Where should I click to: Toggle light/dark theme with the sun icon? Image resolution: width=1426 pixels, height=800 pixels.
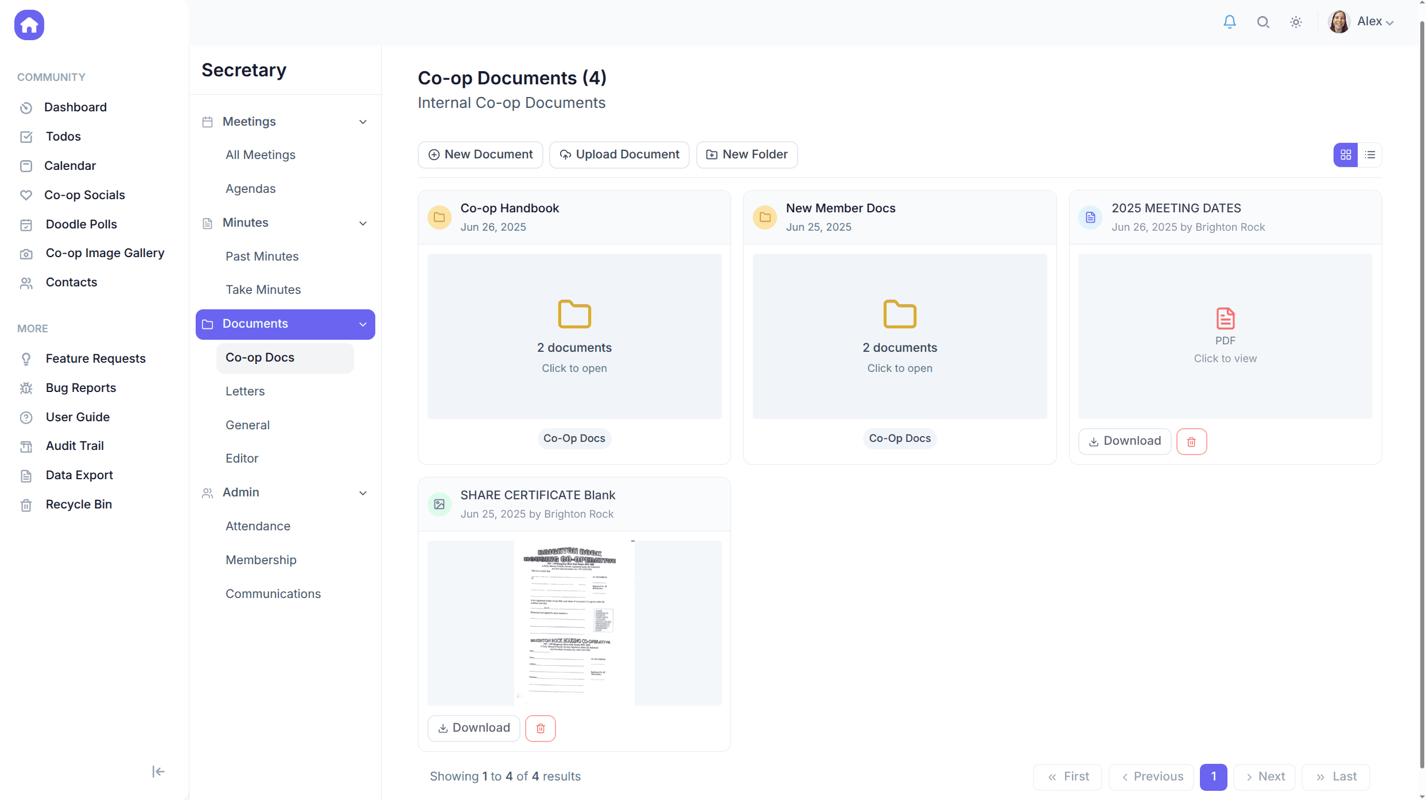pos(1296,21)
